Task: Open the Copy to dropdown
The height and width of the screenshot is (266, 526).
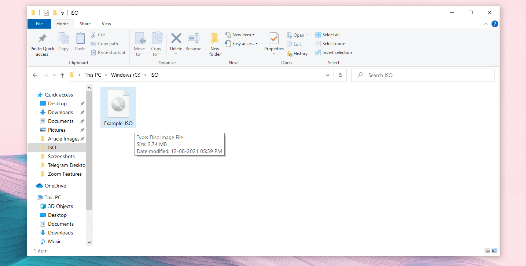Action: click(x=156, y=44)
